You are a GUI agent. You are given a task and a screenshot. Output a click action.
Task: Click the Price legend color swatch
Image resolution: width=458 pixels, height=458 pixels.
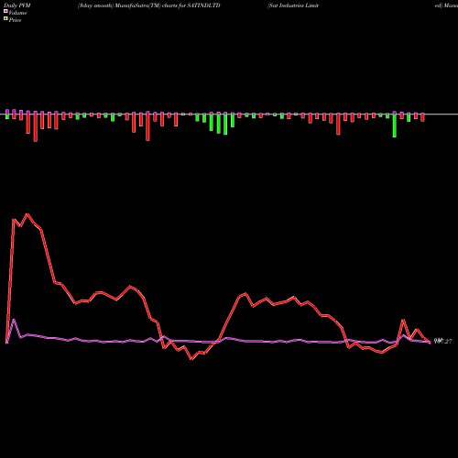(5, 19)
